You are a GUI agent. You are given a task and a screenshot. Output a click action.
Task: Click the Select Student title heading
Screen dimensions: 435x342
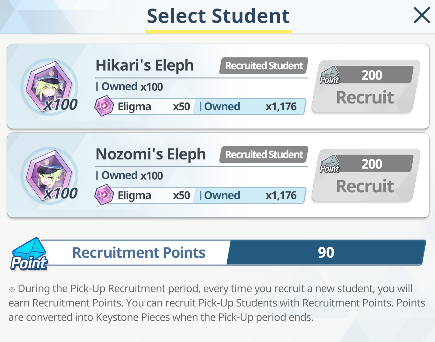[218, 16]
